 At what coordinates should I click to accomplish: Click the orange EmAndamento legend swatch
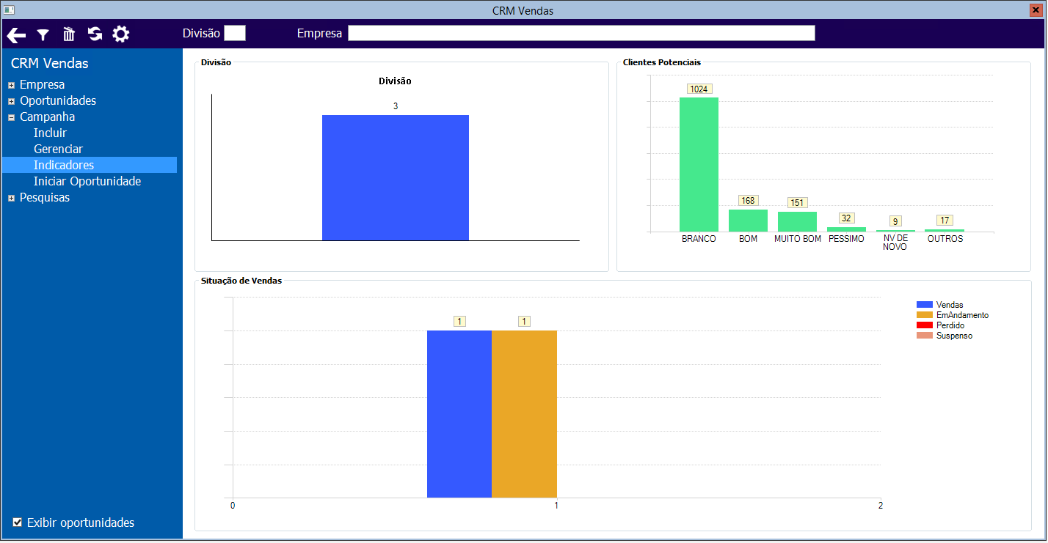tap(925, 315)
